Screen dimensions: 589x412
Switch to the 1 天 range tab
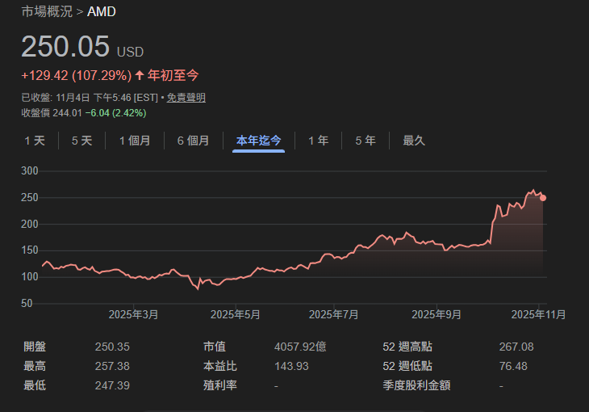35,141
